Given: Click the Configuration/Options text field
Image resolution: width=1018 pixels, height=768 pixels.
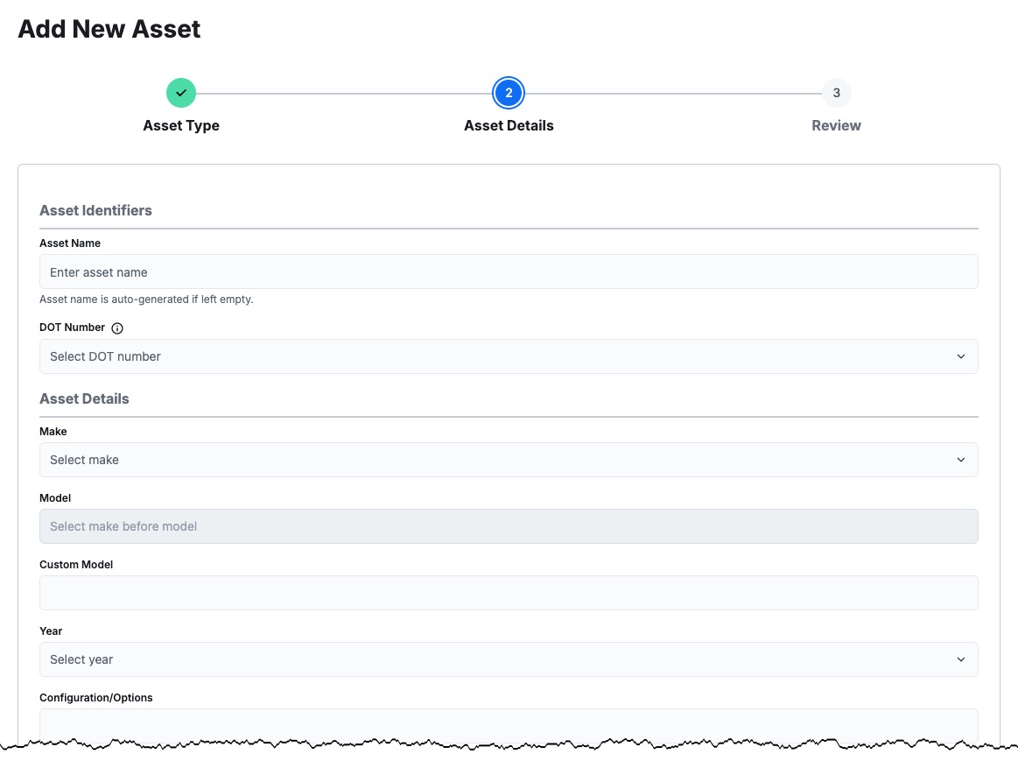Looking at the screenshot, I should coord(509,725).
